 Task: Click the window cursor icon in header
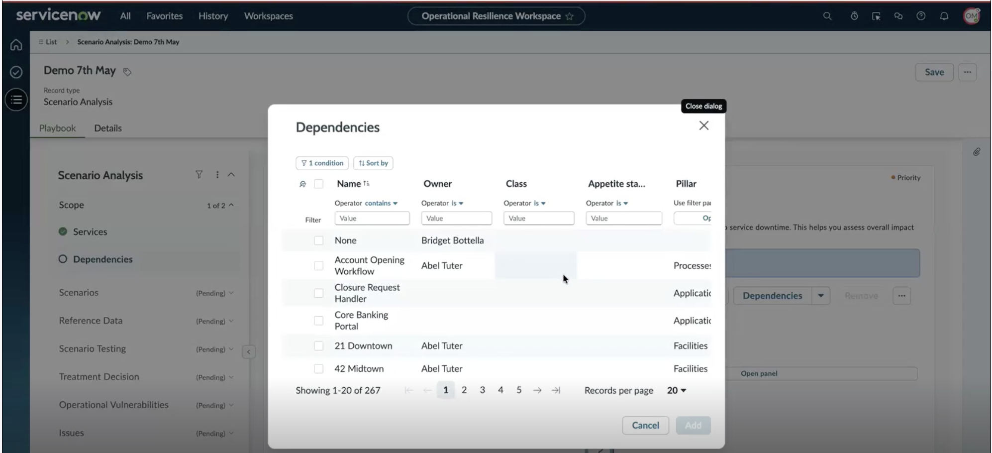876,16
